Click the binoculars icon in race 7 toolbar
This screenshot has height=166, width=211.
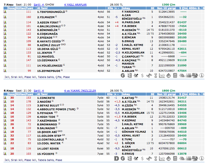149,75
